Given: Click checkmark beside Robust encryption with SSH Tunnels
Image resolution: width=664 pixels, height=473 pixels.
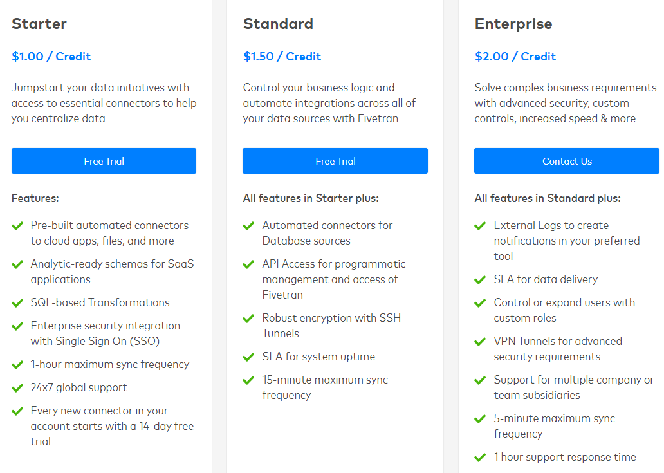Looking at the screenshot, I should point(249,319).
